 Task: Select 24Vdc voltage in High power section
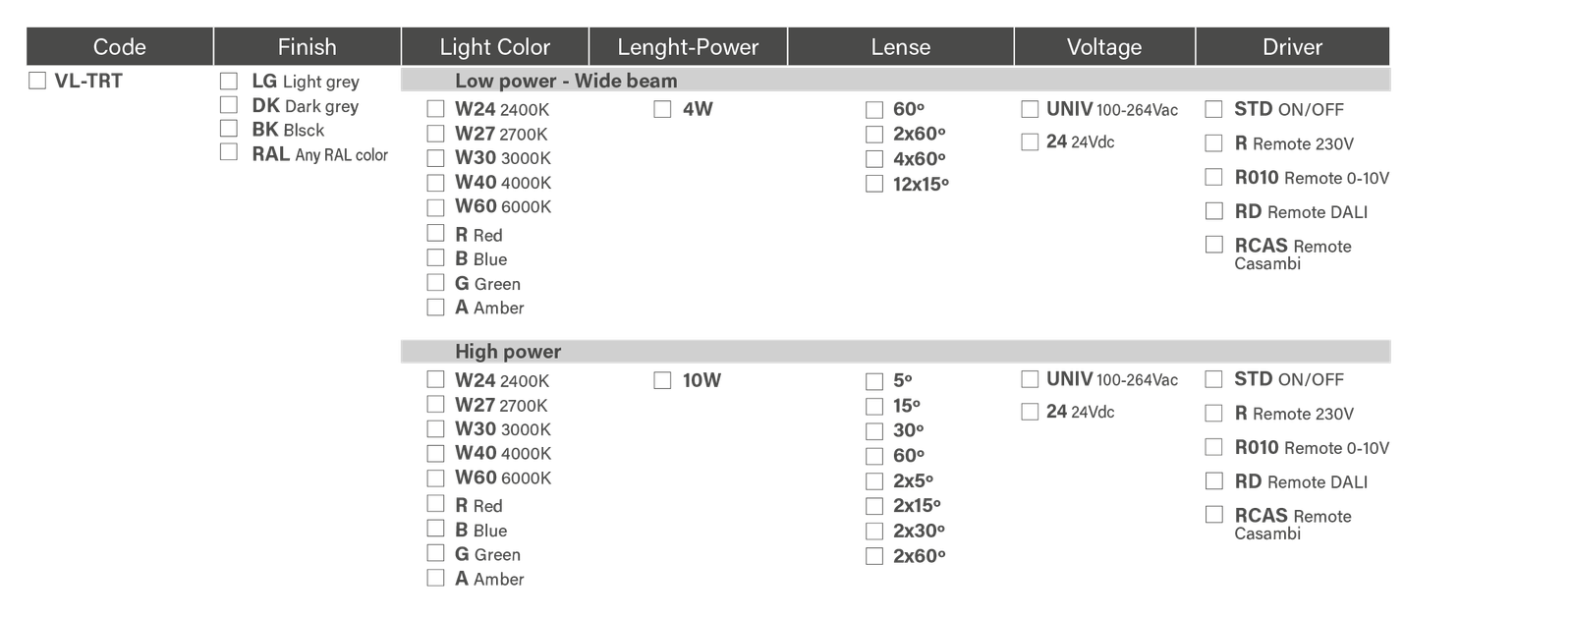[x=1029, y=412]
